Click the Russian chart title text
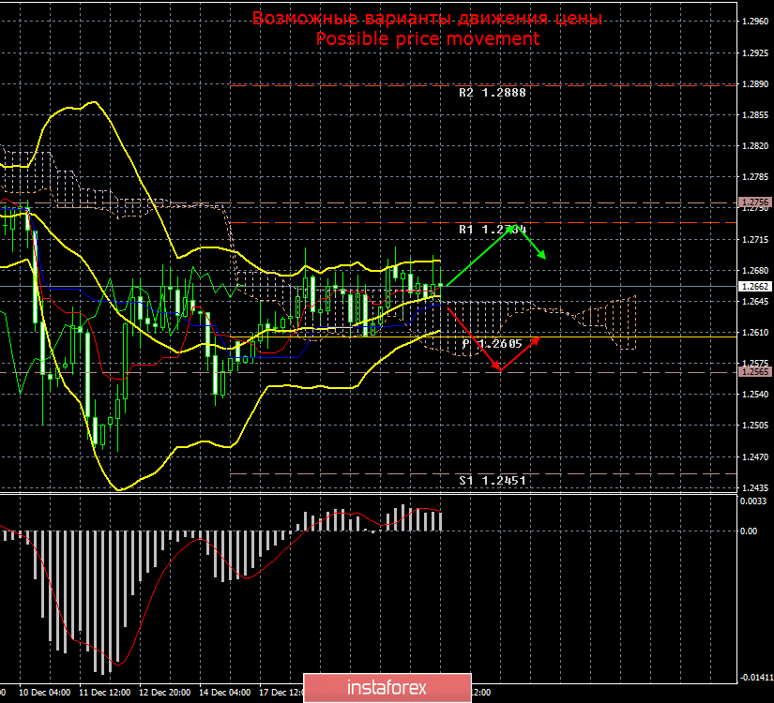The width and height of the screenshot is (774, 703). (x=427, y=18)
